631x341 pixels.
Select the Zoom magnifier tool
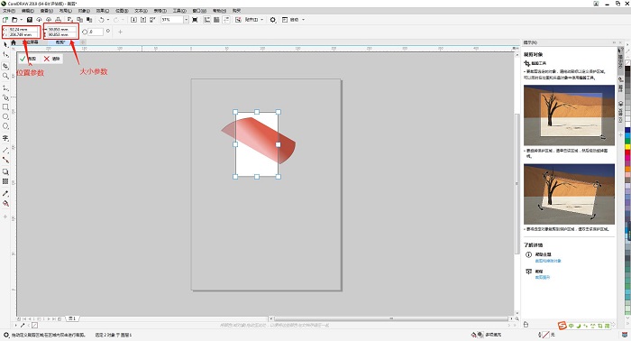5,76
